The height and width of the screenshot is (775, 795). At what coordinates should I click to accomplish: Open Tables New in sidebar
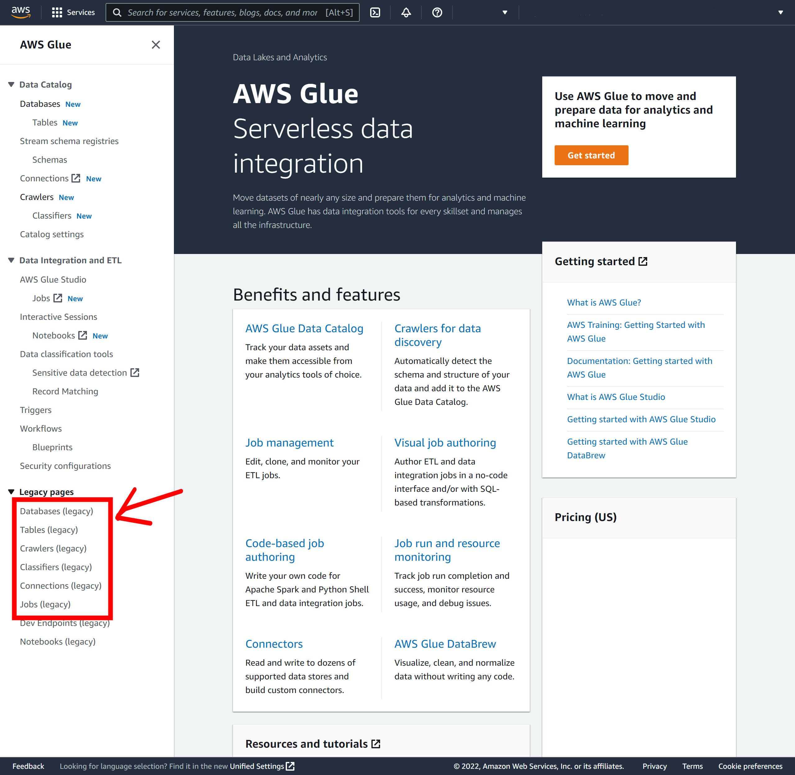[x=45, y=123]
